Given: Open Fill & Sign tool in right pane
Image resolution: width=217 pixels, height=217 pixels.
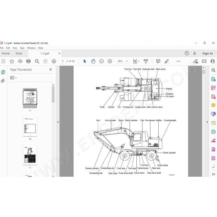Looking at the screenshot, I should click(x=213, y=141).
